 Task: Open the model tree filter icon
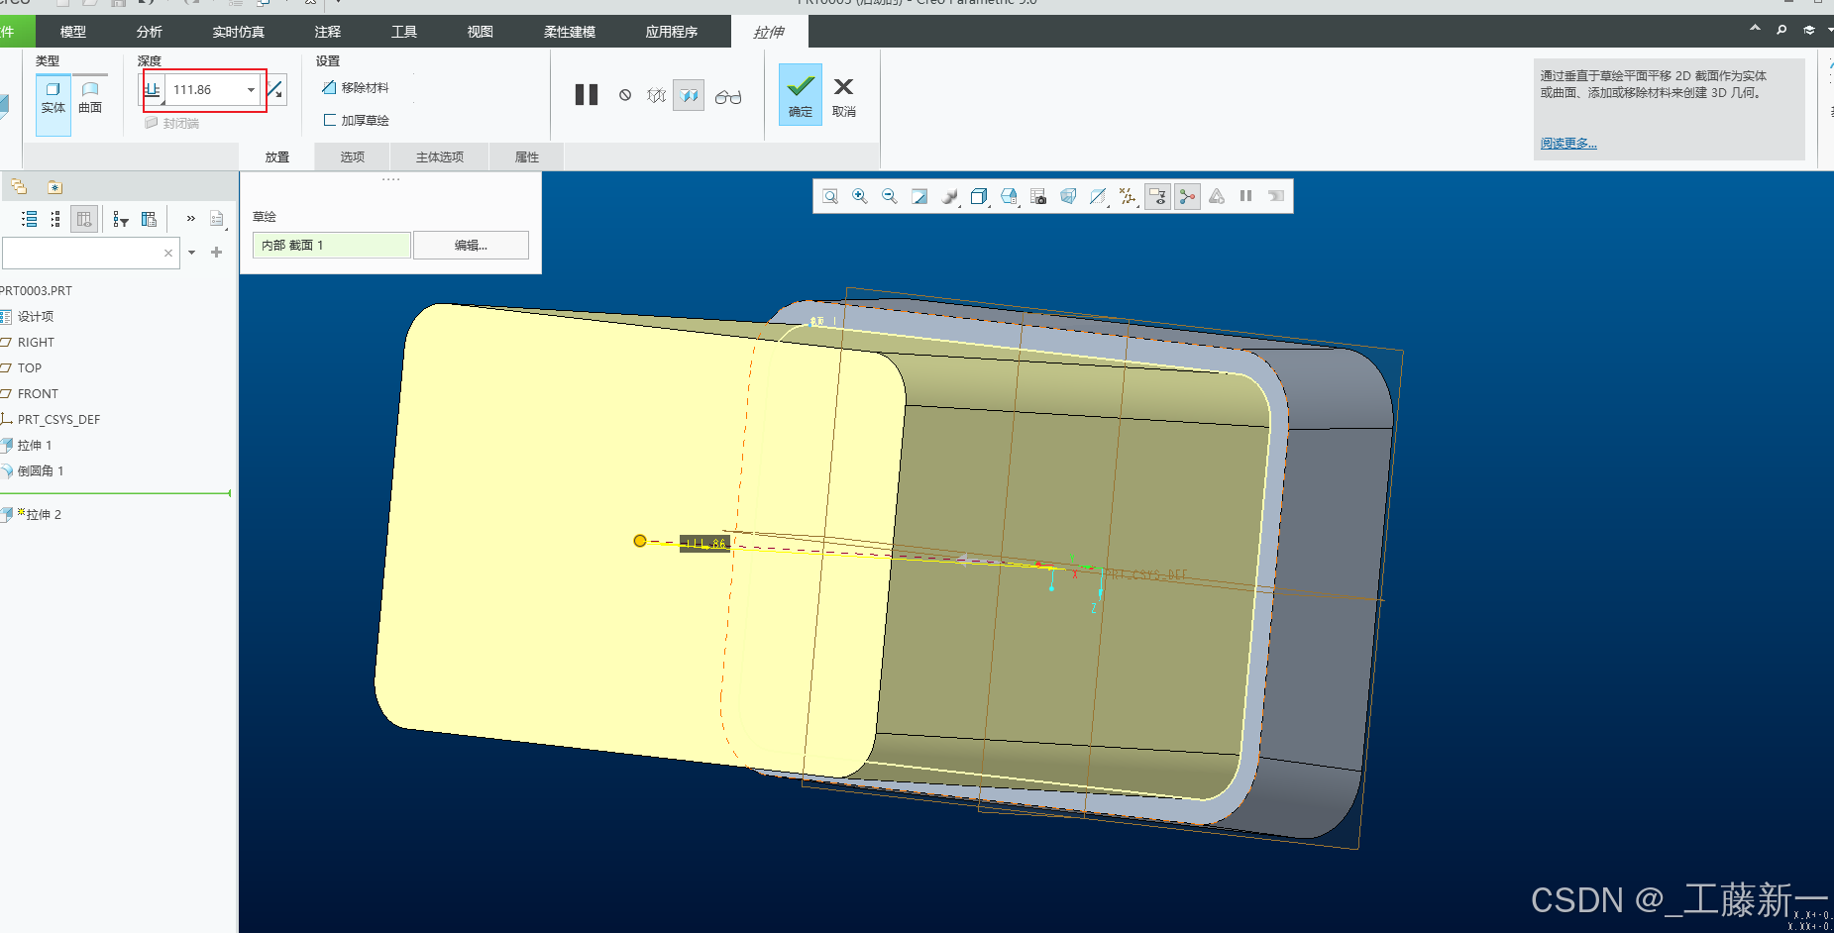(x=121, y=219)
